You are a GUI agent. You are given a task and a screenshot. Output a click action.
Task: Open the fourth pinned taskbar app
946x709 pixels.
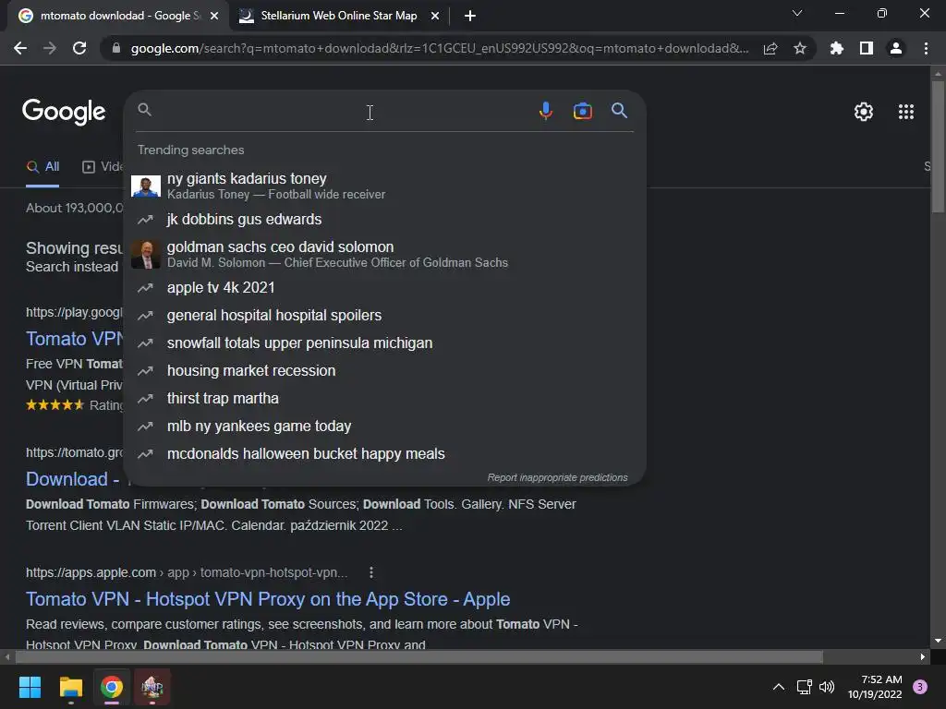(152, 687)
